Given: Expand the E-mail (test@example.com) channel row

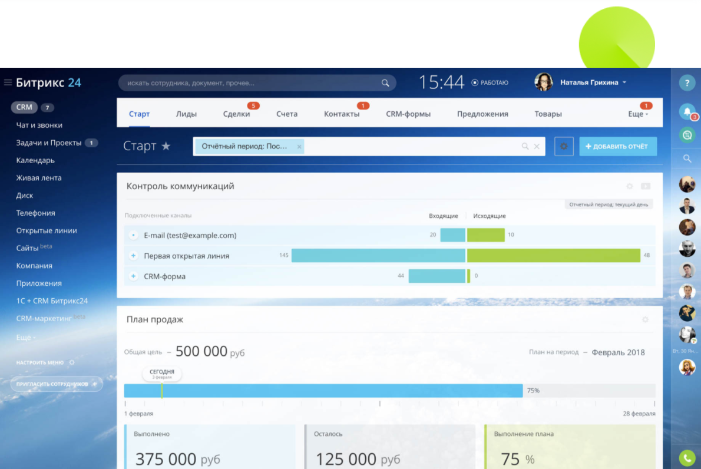Looking at the screenshot, I should coord(133,235).
